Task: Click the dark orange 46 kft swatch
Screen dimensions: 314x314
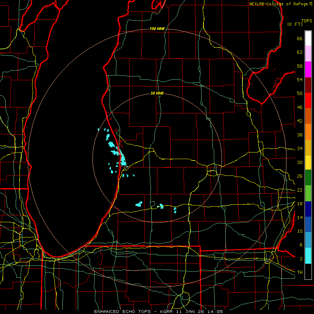Action: click(x=308, y=116)
